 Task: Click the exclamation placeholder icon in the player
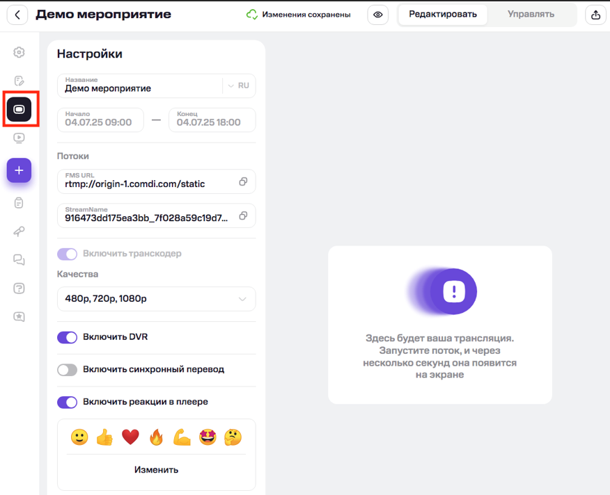[x=453, y=291]
